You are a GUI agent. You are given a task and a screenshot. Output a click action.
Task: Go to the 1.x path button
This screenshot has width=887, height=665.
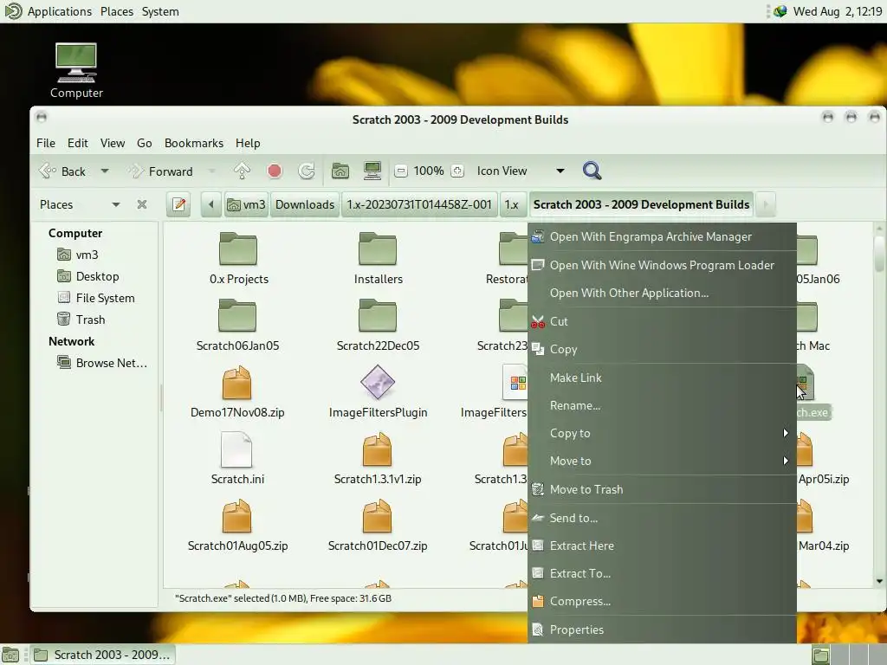click(511, 204)
